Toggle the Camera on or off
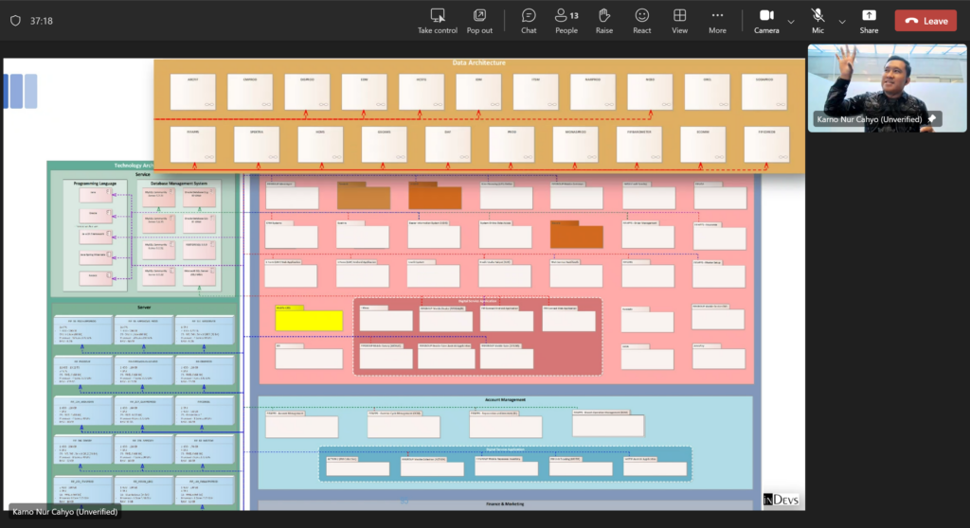The width and height of the screenshot is (970, 528). click(766, 20)
